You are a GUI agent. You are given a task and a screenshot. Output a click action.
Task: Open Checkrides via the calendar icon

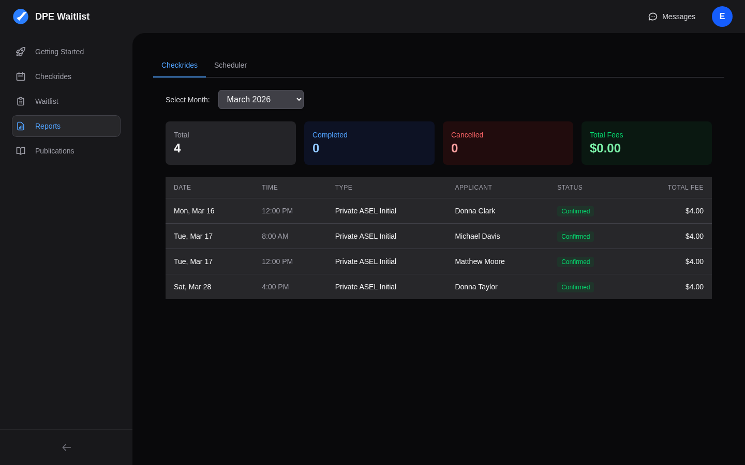(21, 76)
